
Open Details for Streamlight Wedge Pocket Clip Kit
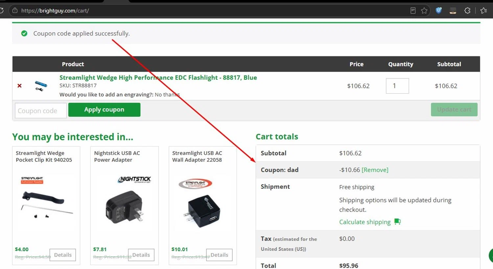(63, 255)
